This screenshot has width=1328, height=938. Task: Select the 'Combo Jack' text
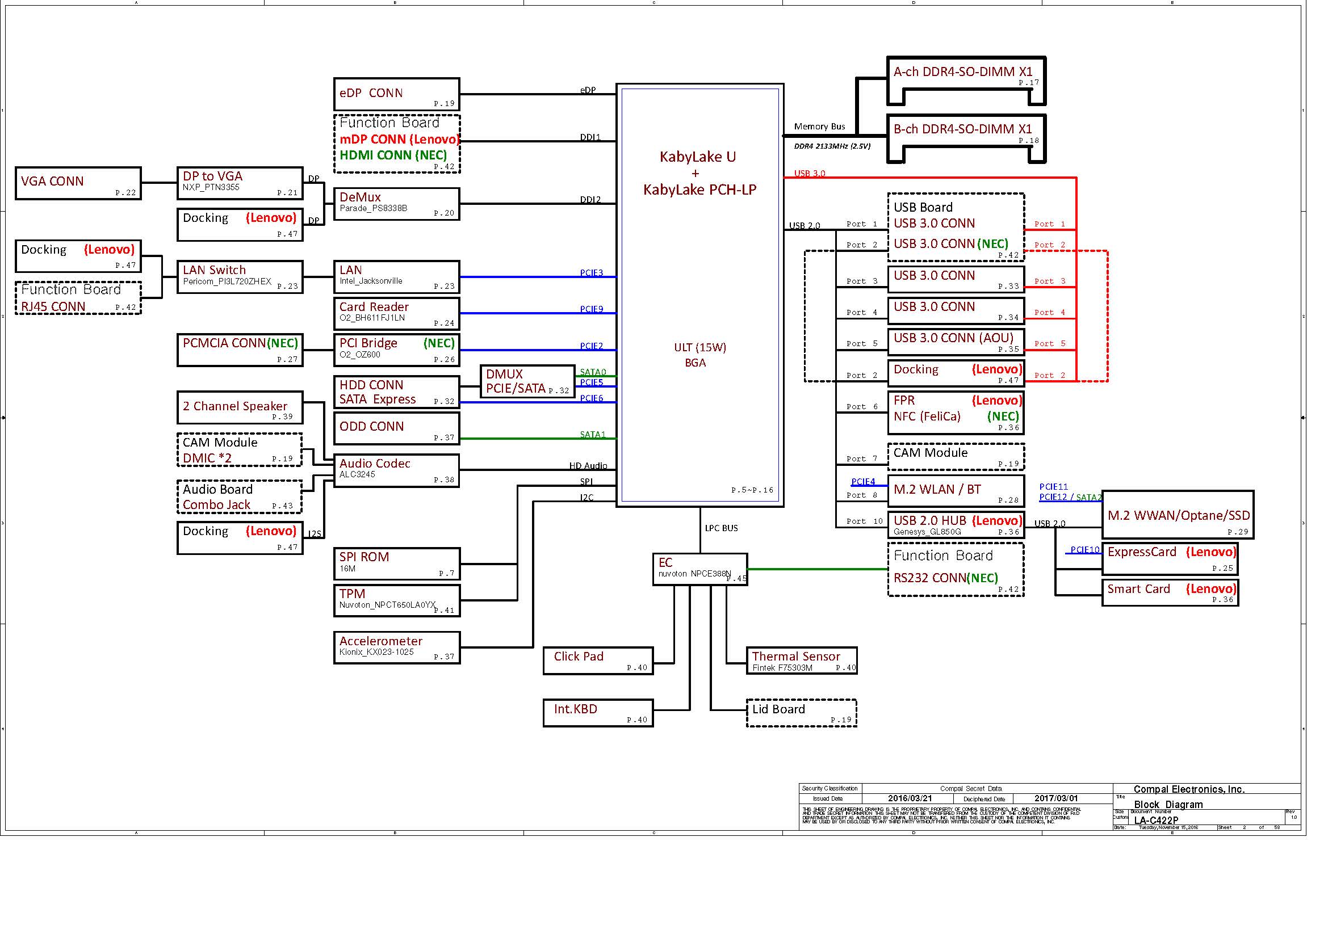click(x=216, y=505)
